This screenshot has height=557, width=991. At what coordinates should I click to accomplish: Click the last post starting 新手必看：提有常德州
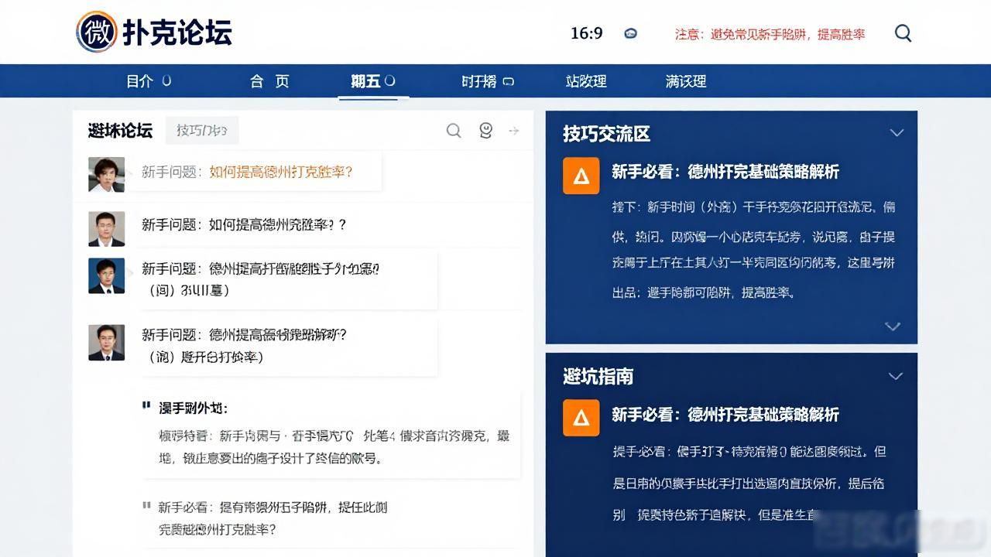(x=273, y=518)
